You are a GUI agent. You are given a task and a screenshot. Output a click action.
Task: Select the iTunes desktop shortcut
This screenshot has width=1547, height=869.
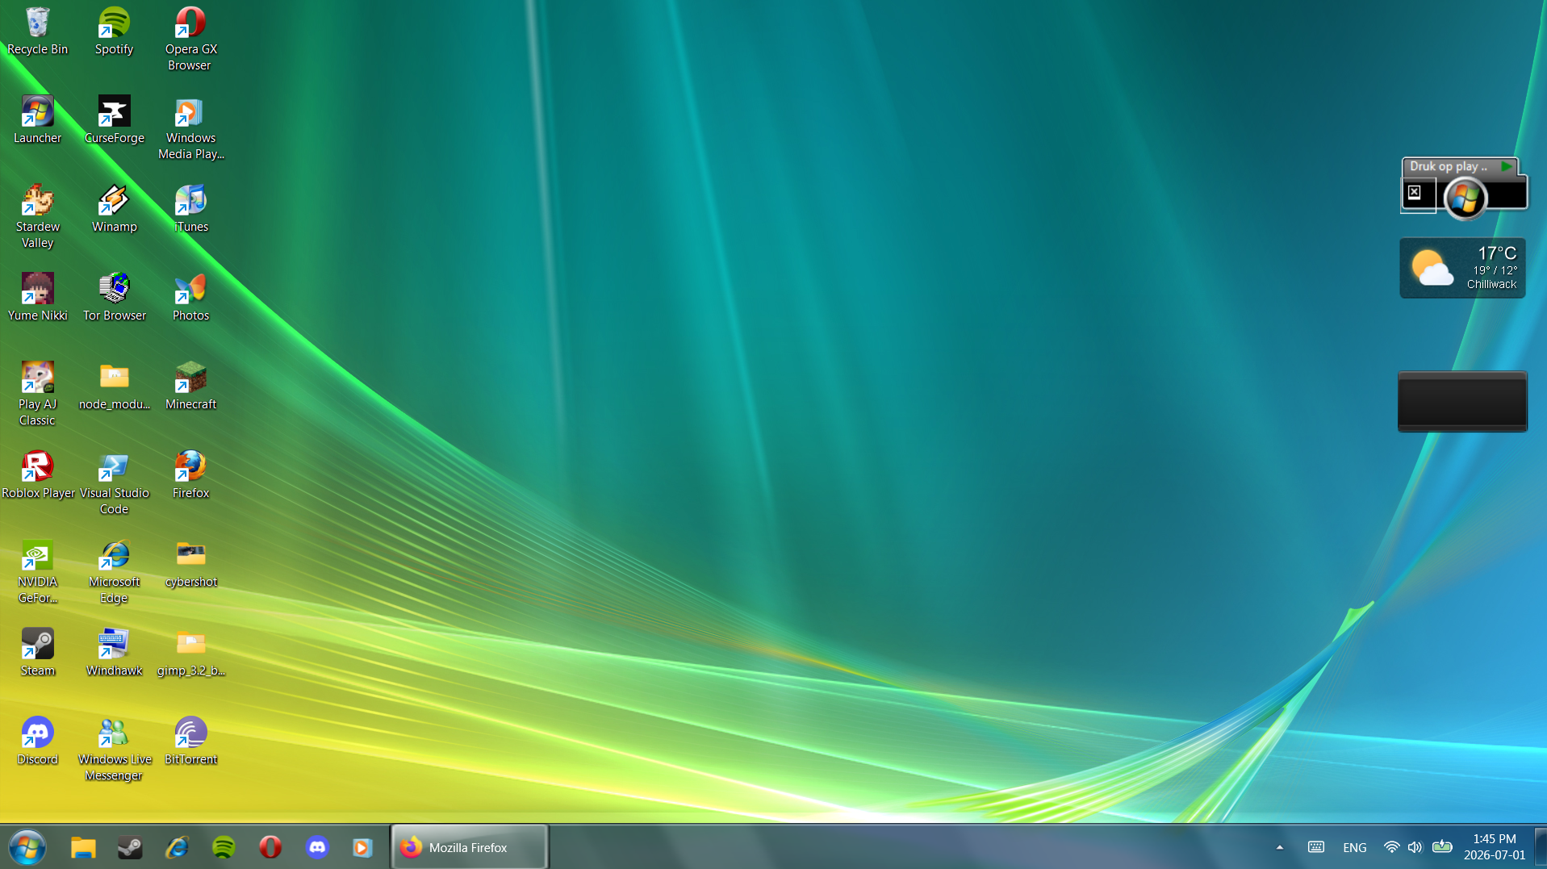click(190, 210)
